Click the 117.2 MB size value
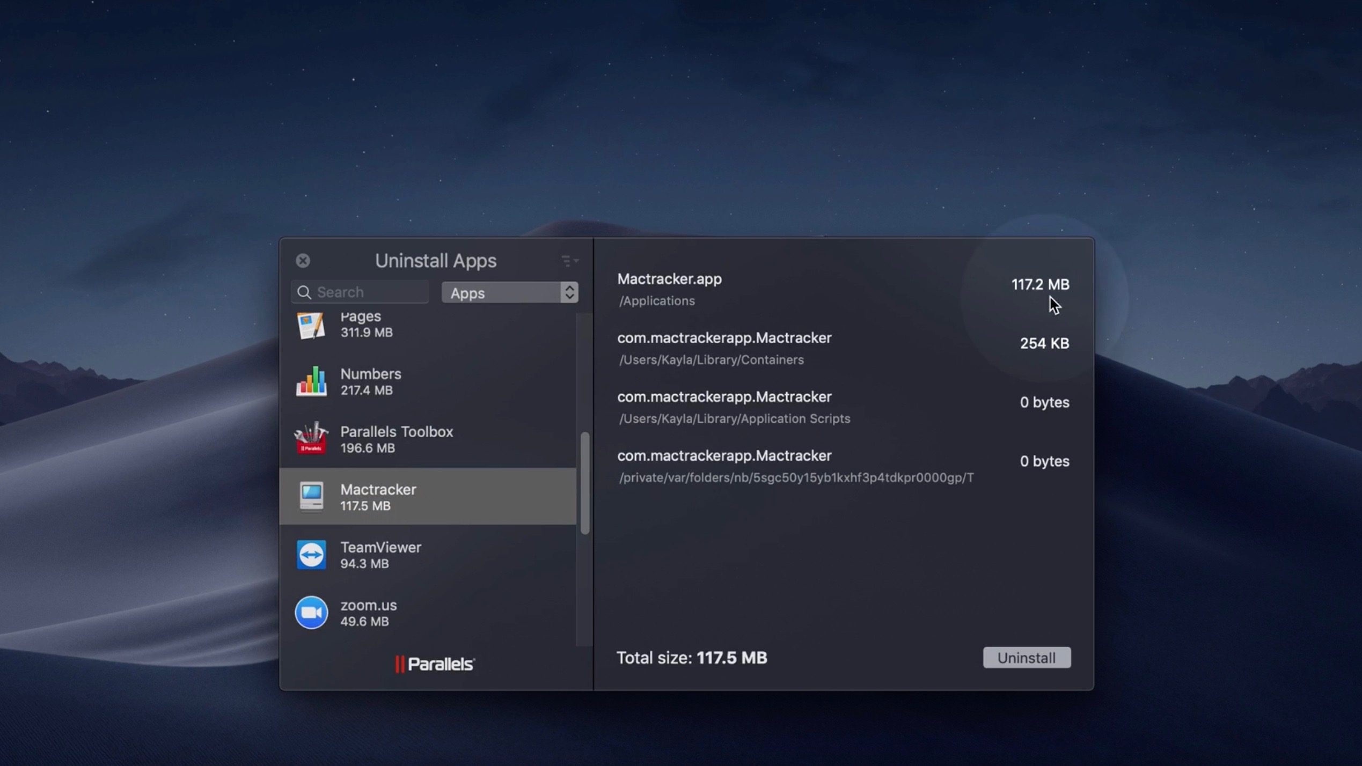 (1040, 284)
